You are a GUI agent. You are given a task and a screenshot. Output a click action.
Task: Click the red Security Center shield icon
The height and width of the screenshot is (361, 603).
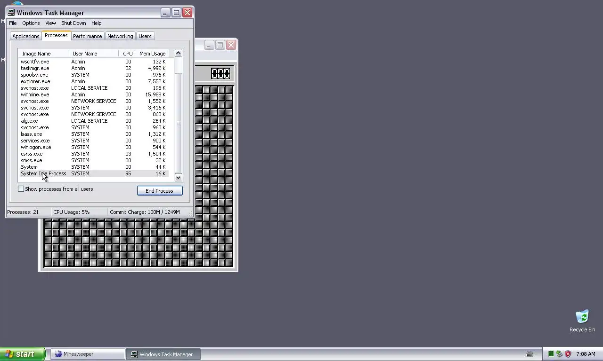pyautogui.click(x=568, y=354)
